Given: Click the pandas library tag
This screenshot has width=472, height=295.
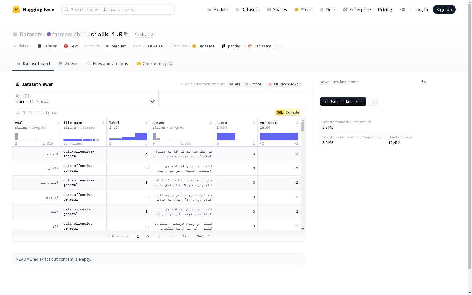Looking at the screenshot, I should pos(231,46).
